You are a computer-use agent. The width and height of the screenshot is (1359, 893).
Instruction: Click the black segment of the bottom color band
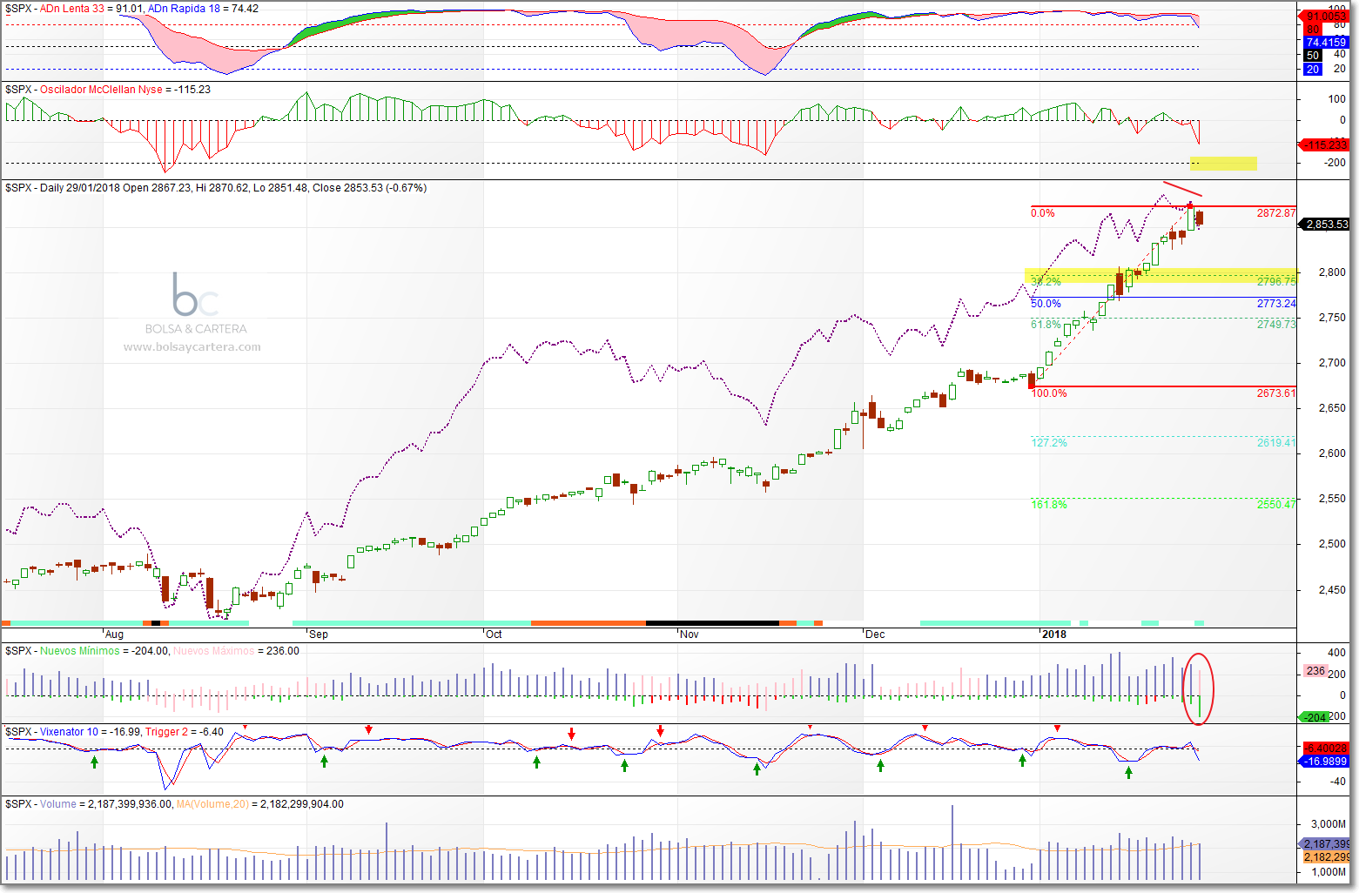712,623
